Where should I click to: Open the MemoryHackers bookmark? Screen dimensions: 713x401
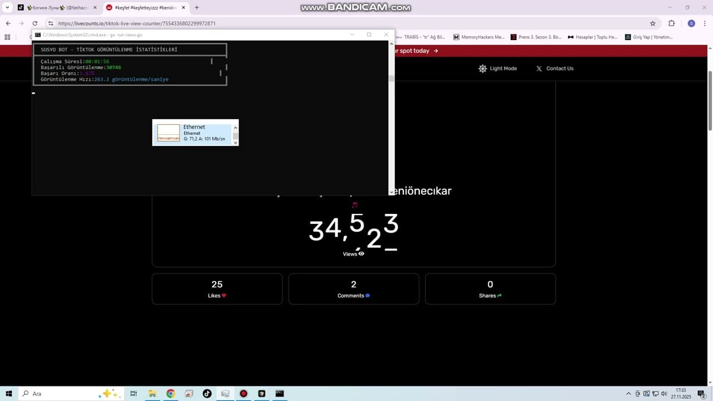(x=478, y=37)
